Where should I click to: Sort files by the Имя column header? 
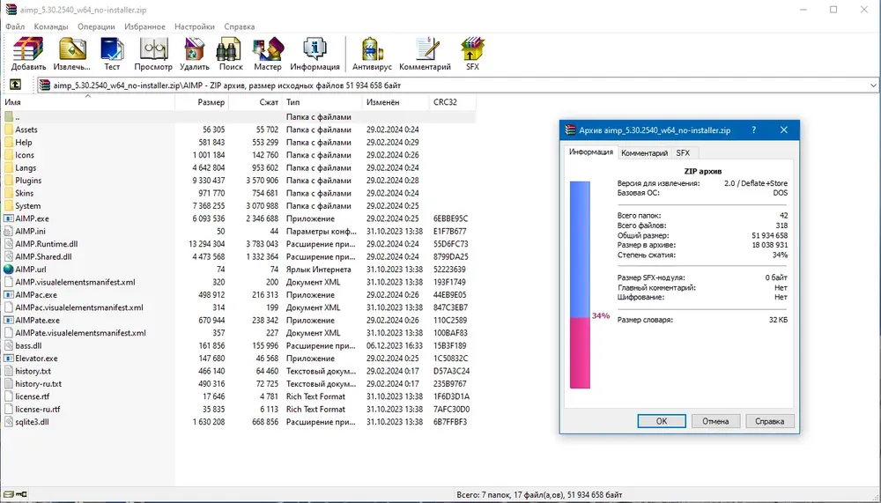[87, 101]
